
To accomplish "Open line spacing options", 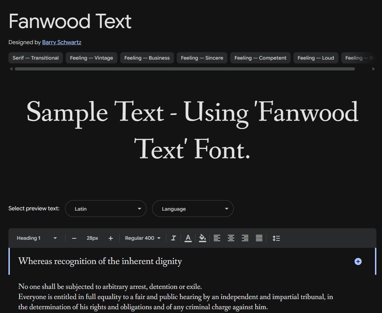I will [x=276, y=238].
